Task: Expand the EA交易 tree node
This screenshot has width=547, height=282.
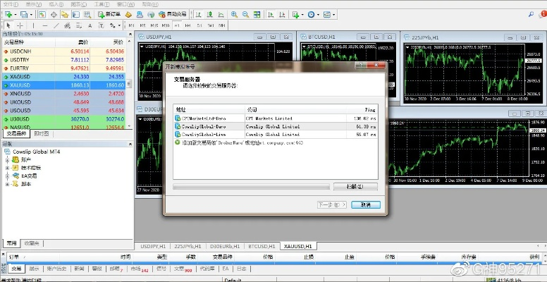Action: (7, 176)
